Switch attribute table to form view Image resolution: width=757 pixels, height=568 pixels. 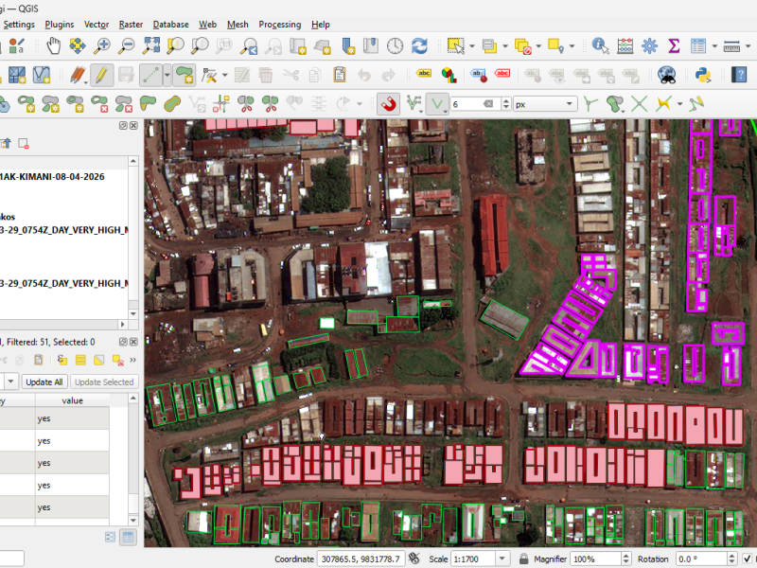pos(110,536)
